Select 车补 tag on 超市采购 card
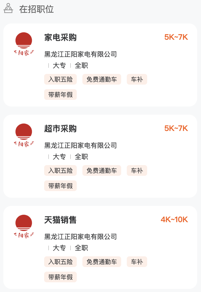 point(137,171)
